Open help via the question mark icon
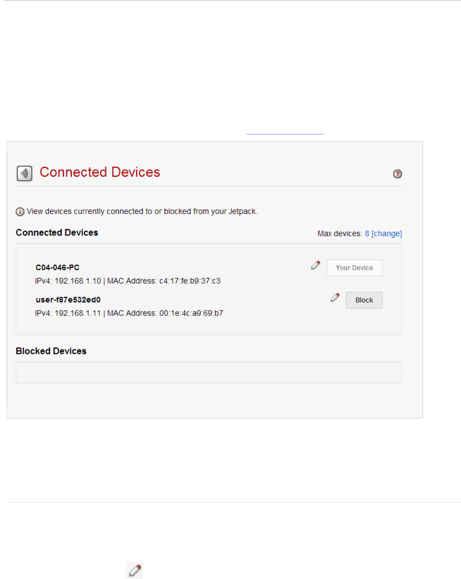This screenshot has height=579, width=461. (x=397, y=174)
